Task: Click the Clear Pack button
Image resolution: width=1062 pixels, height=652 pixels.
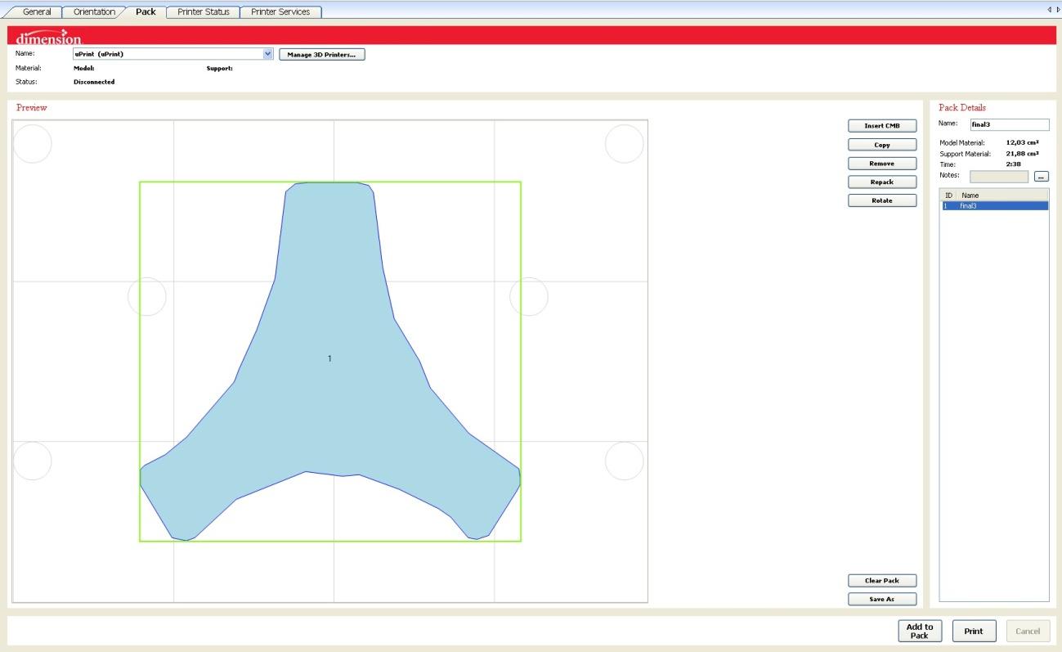Action: pos(882,581)
